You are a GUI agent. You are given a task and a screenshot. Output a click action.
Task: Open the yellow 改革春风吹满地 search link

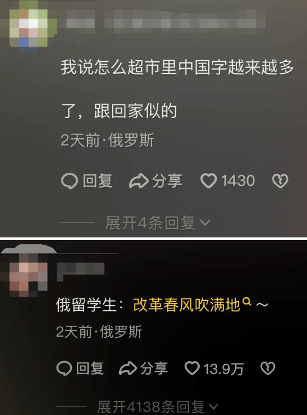pos(187,304)
